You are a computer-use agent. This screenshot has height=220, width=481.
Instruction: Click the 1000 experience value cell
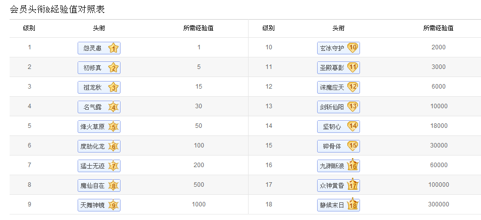[x=199, y=204]
